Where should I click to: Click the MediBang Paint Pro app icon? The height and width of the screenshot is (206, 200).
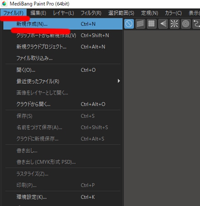[4, 3]
